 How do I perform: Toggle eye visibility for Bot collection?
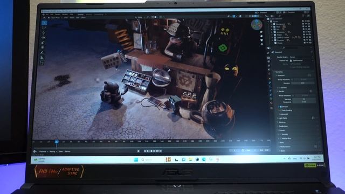(306, 29)
